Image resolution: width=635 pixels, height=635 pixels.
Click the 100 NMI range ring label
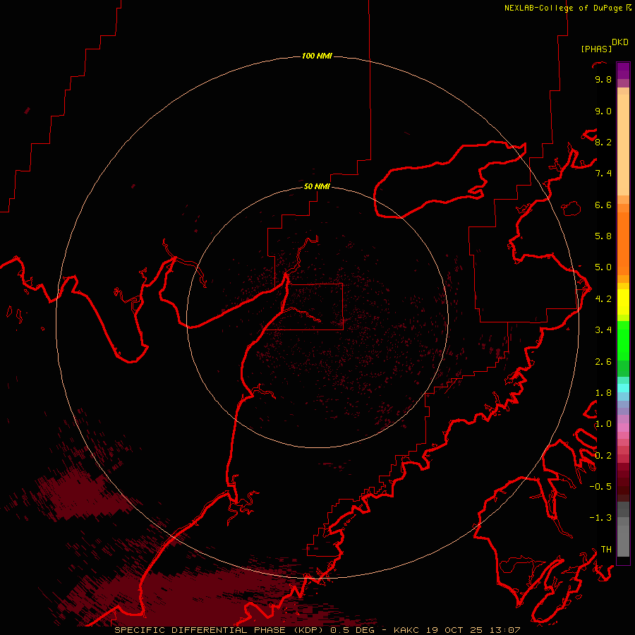(x=317, y=56)
